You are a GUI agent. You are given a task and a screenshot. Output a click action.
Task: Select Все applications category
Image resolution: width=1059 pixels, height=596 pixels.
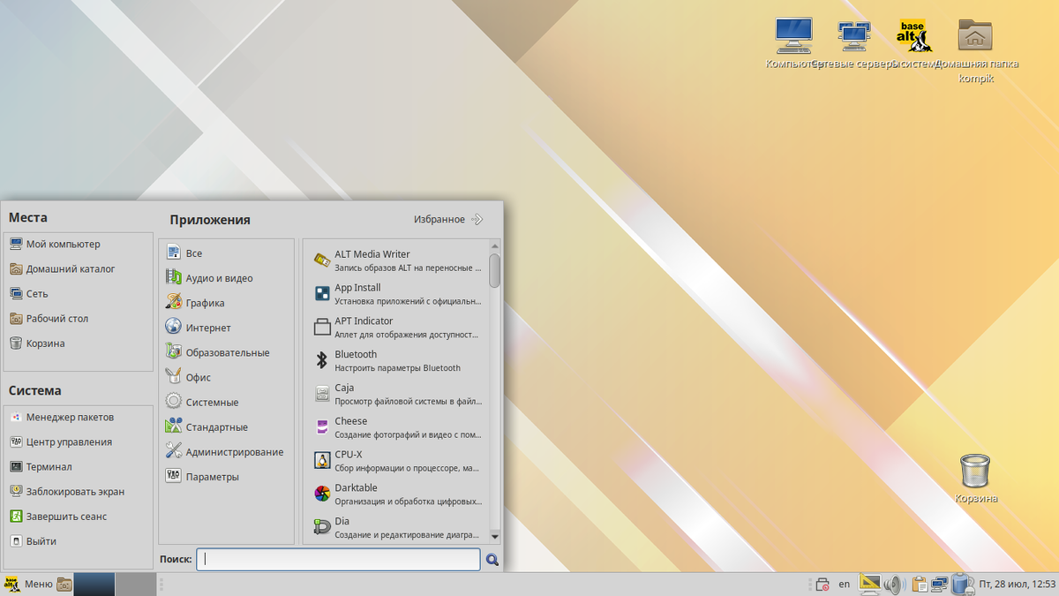point(226,253)
